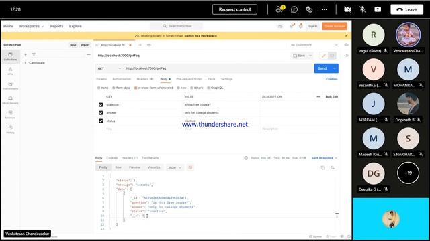430x241 pixels.
Task: Open the GET method dropdown
Action: (x=109, y=68)
